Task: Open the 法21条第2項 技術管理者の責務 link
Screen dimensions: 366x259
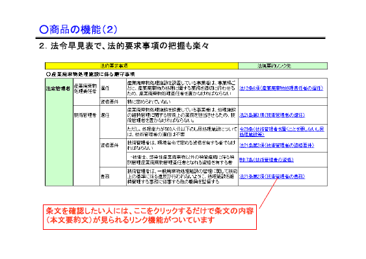Action: pos(272,177)
